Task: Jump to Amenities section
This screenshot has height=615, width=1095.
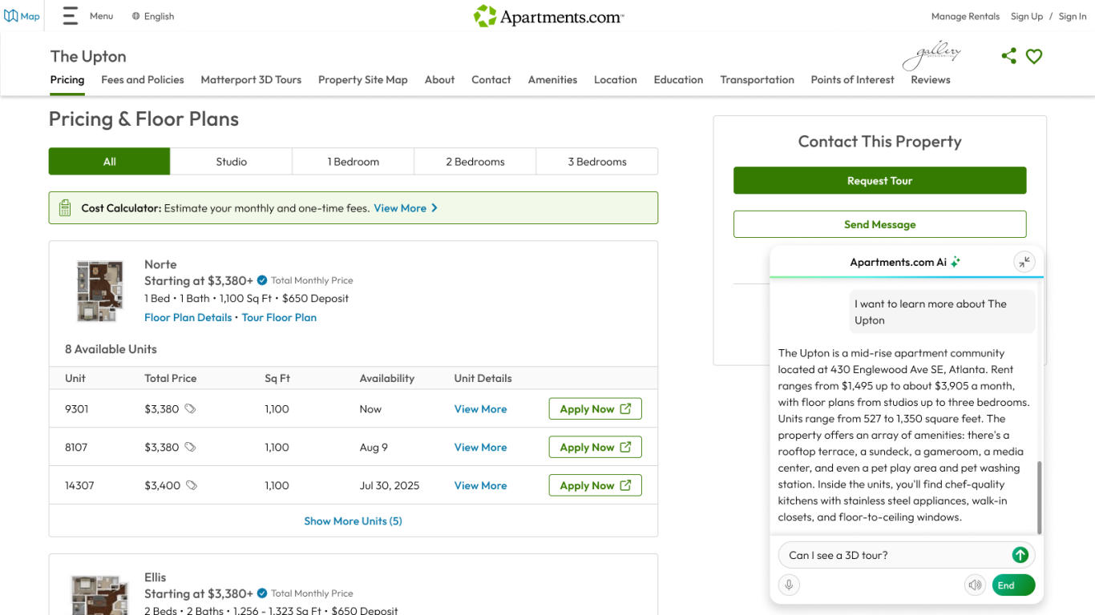Action: 552,80
